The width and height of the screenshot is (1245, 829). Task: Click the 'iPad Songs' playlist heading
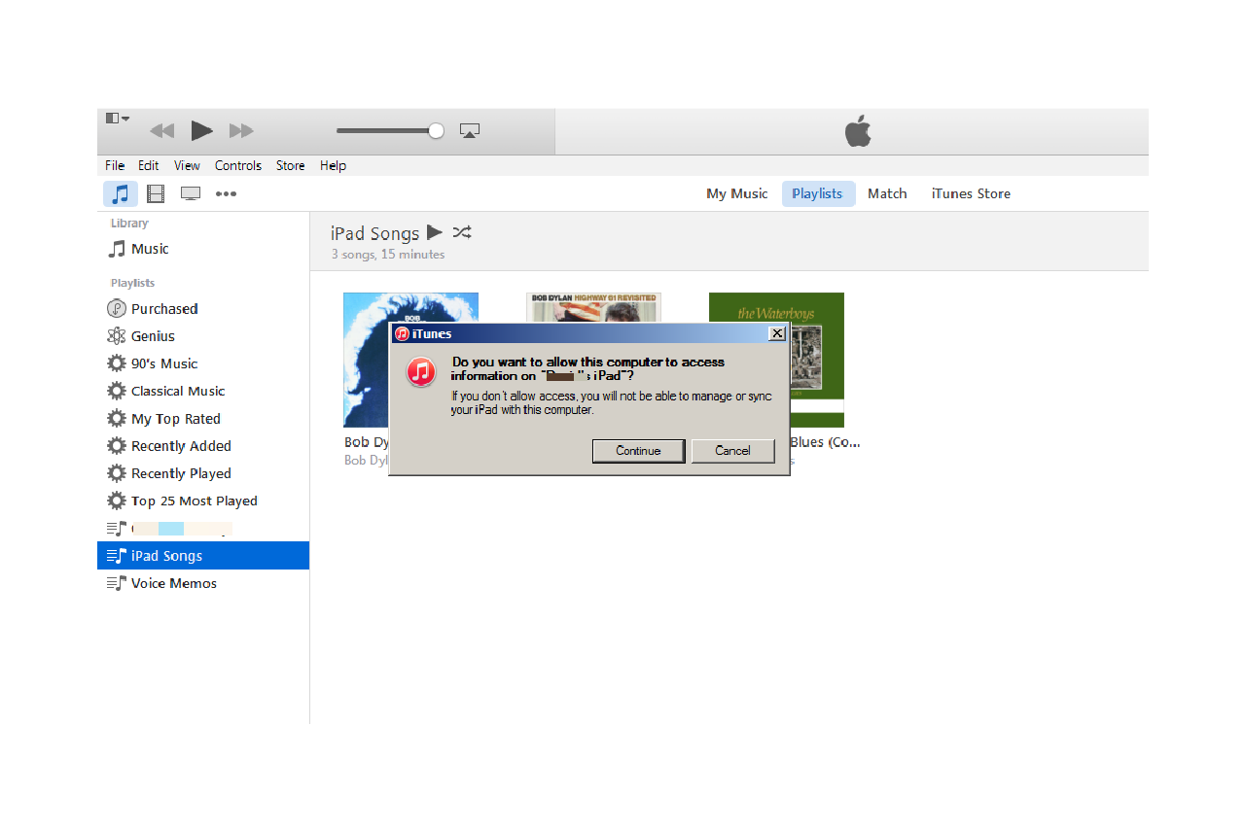pos(374,233)
